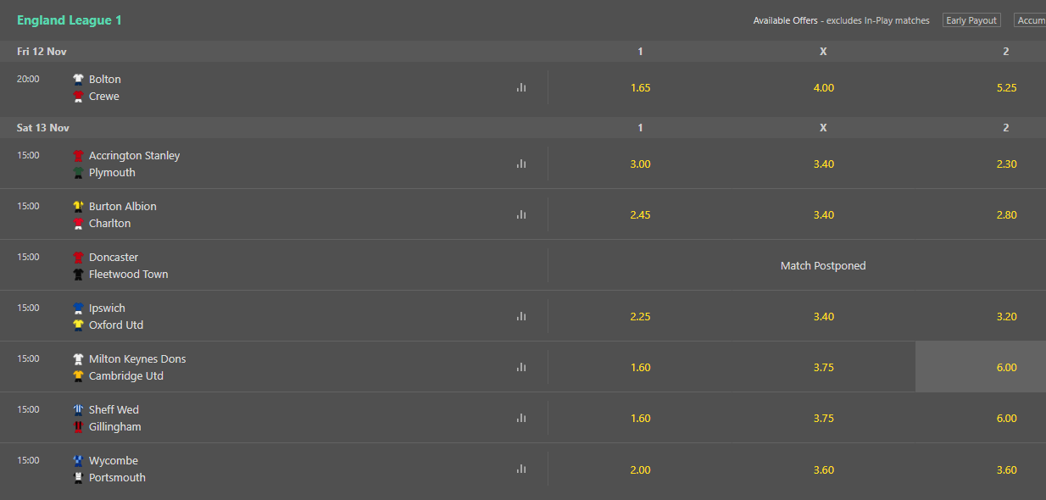Viewport: 1046px width, 500px height.
Task: Choose Burton Albion home odds 2.45
Action: point(640,214)
